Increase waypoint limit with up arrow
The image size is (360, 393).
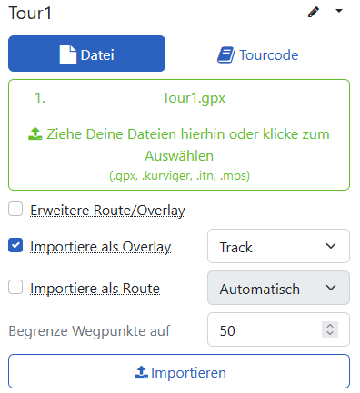coord(330,326)
